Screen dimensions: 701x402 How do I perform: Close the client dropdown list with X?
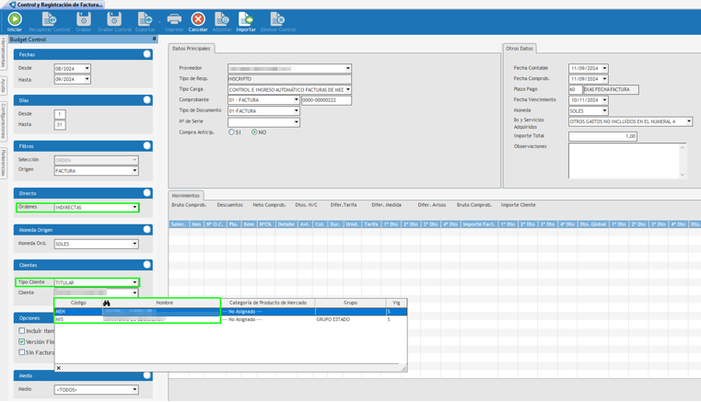(x=59, y=368)
